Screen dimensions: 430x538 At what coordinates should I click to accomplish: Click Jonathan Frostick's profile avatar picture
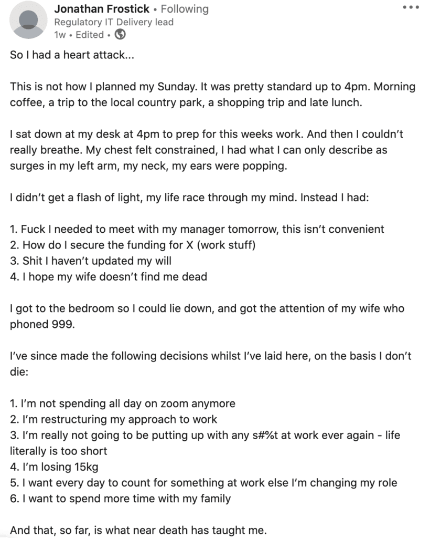click(28, 20)
